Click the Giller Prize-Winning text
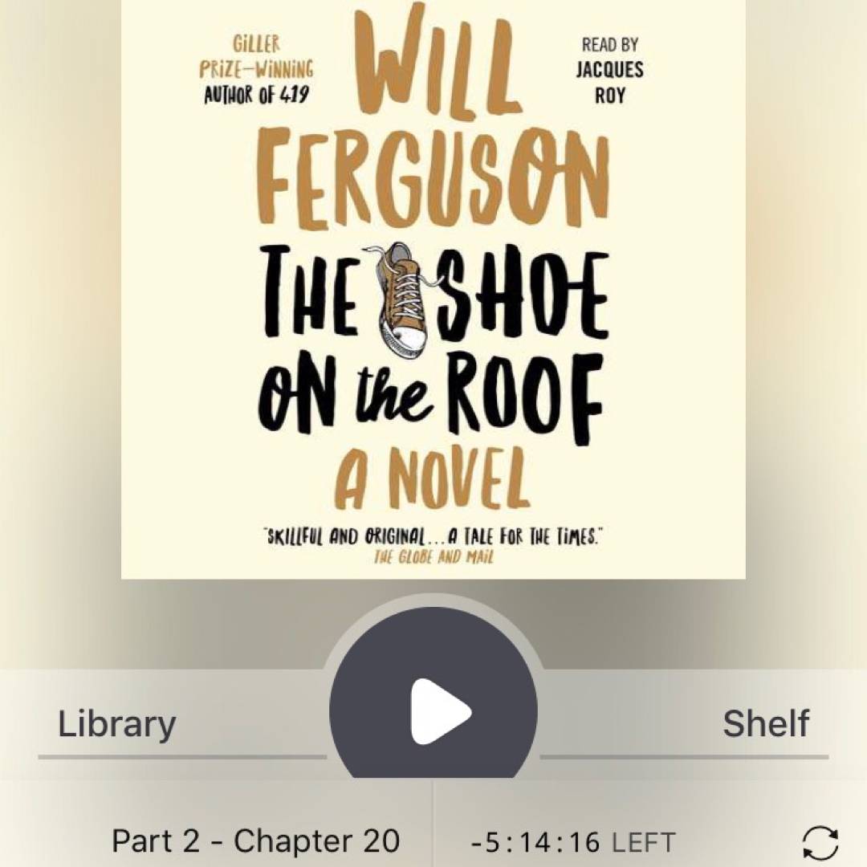867x867 pixels. [256, 57]
